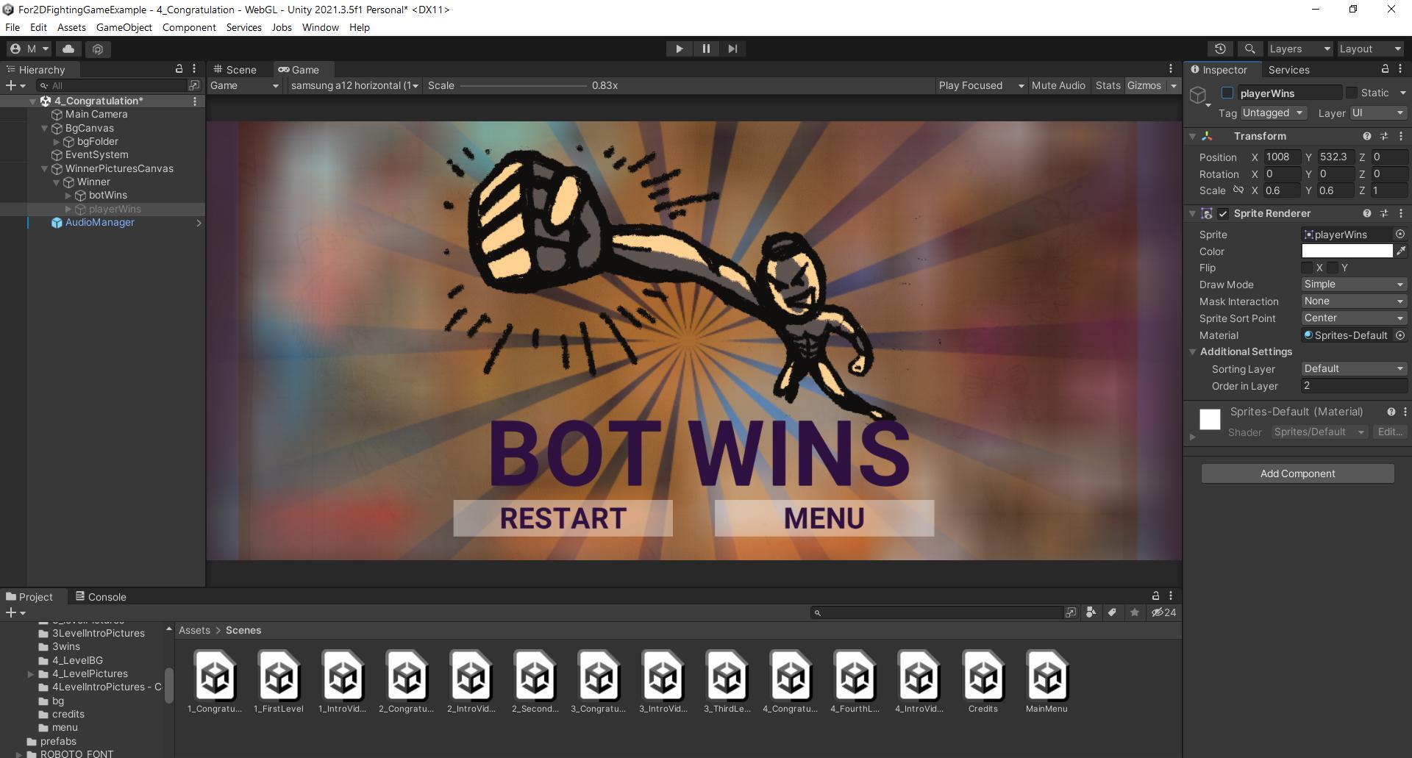1412x758 pixels.
Task: Lock the Inspector panel
Action: (x=1385, y=69)
